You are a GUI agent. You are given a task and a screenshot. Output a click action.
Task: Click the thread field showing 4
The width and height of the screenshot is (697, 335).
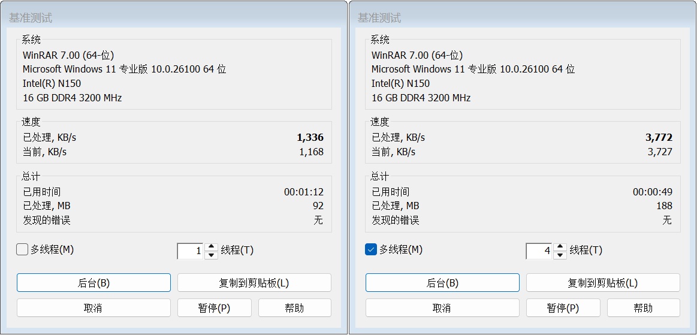tap(539, 251)
